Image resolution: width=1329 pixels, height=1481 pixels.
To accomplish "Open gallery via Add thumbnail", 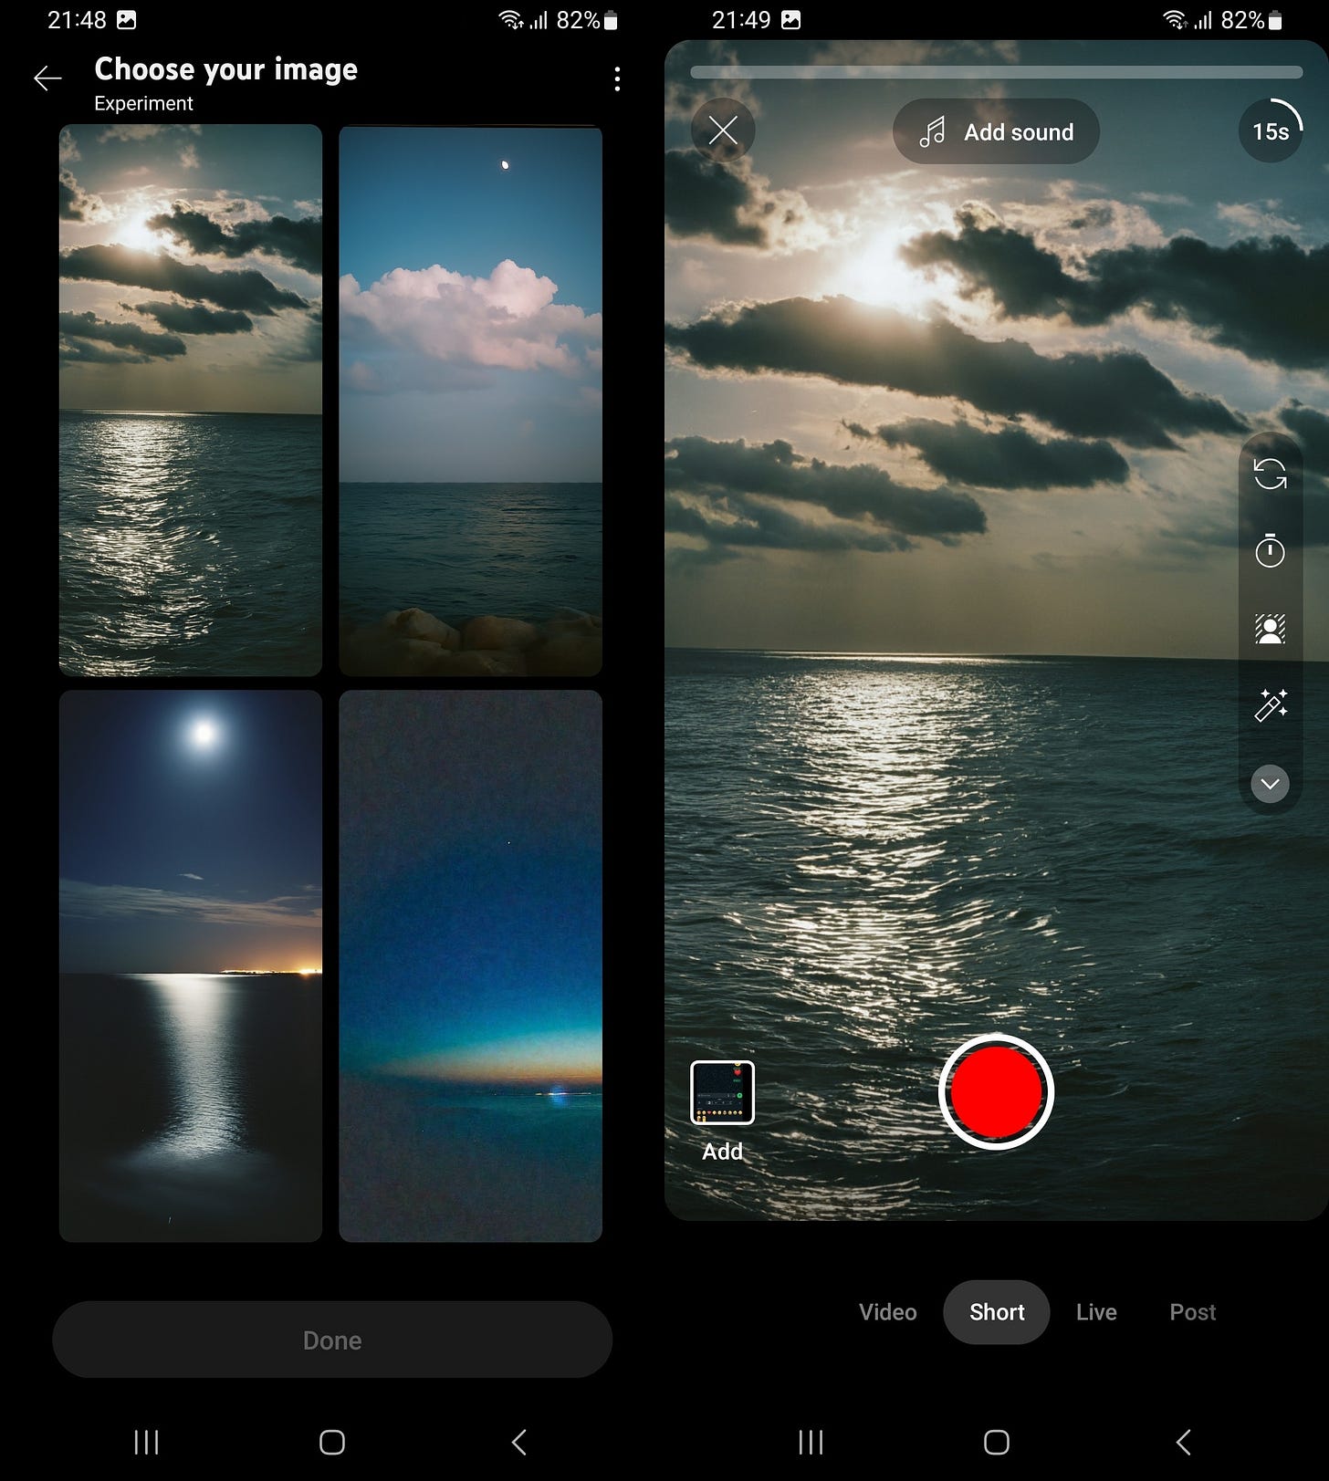I will (x=723, y=1092).
